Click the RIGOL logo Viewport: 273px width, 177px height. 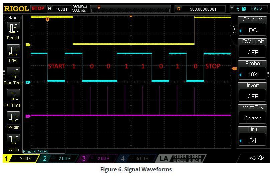16,9
